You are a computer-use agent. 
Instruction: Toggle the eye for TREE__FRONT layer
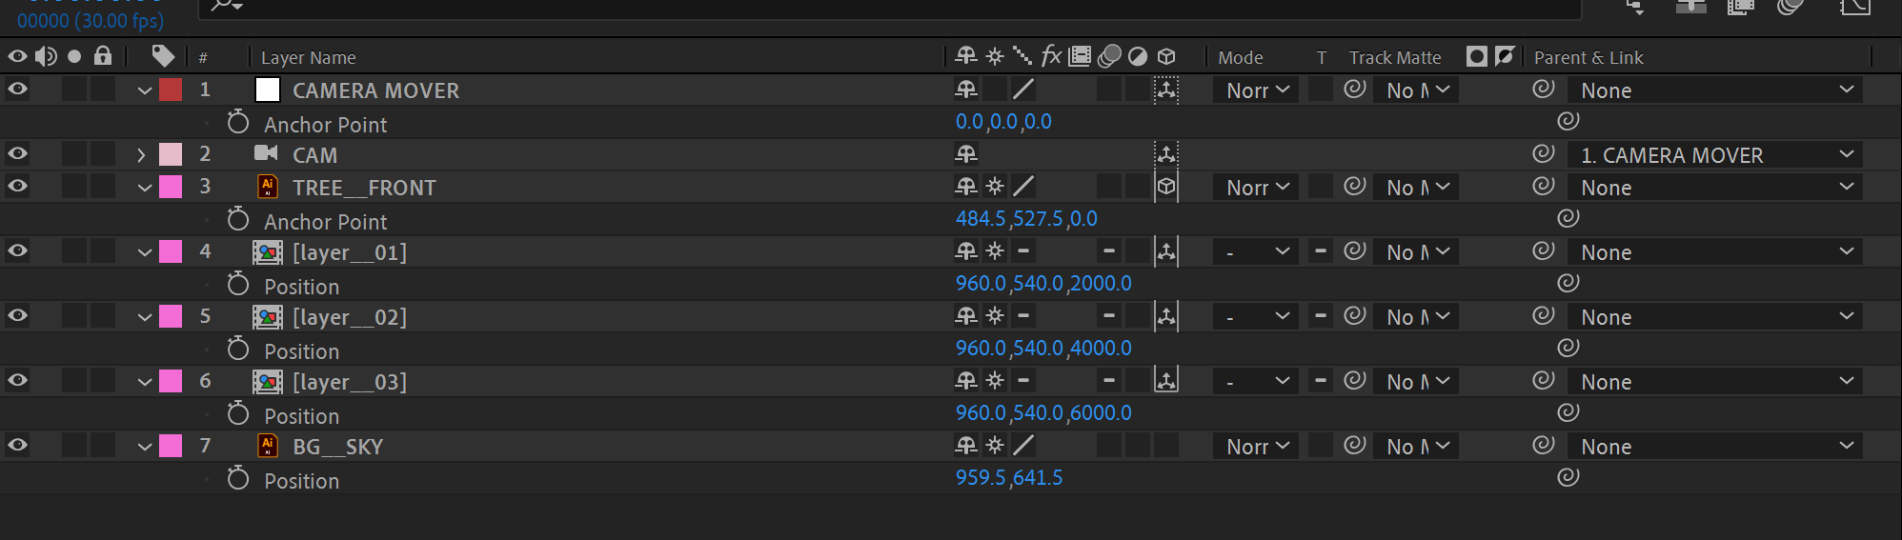(x=17, y=187)
